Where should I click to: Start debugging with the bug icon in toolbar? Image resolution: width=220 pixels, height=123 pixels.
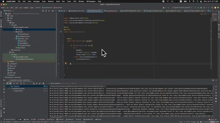tap(198, 8)
